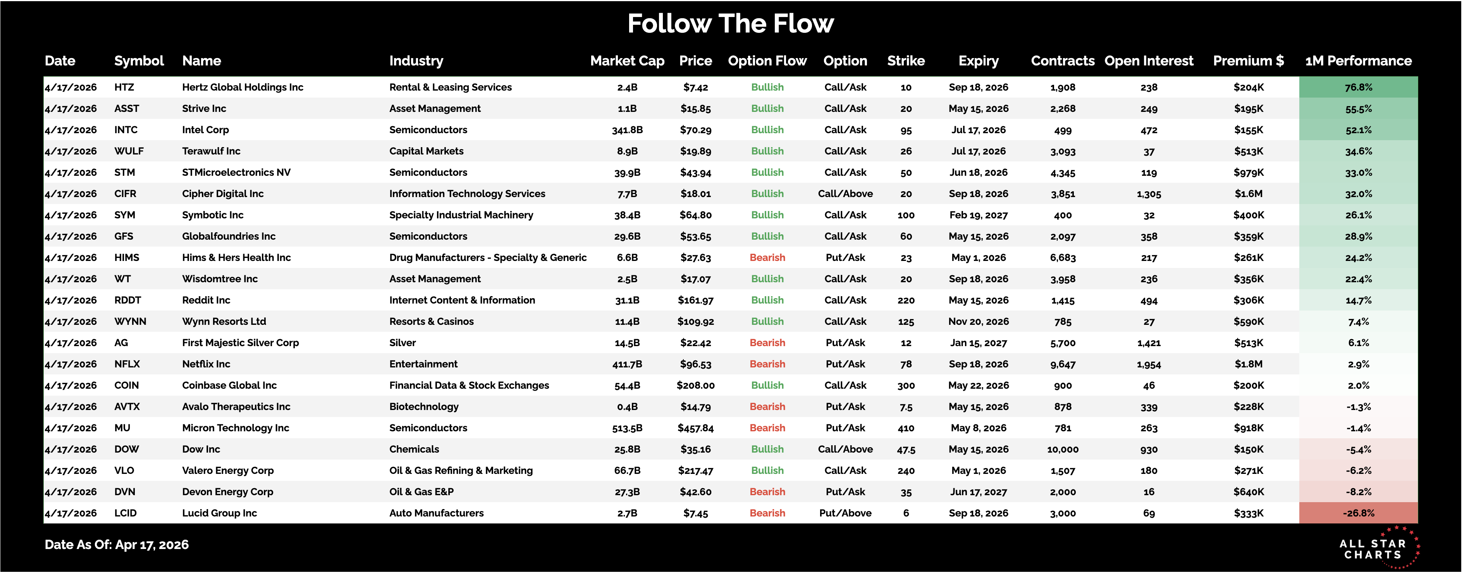
Task: Select the HTZ ticker symbol
Action: point(124,87)
